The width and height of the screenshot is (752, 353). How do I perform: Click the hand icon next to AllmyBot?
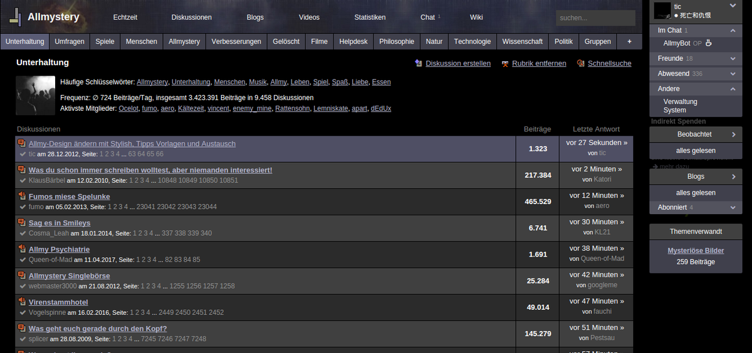709,43
